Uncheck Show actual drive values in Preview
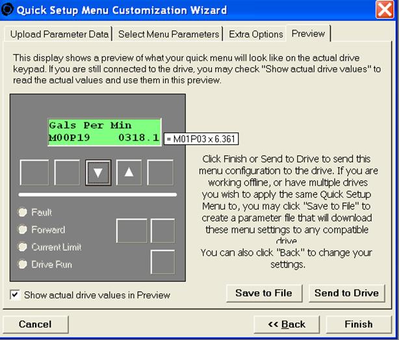399x340 pixels. click(15, 294)
